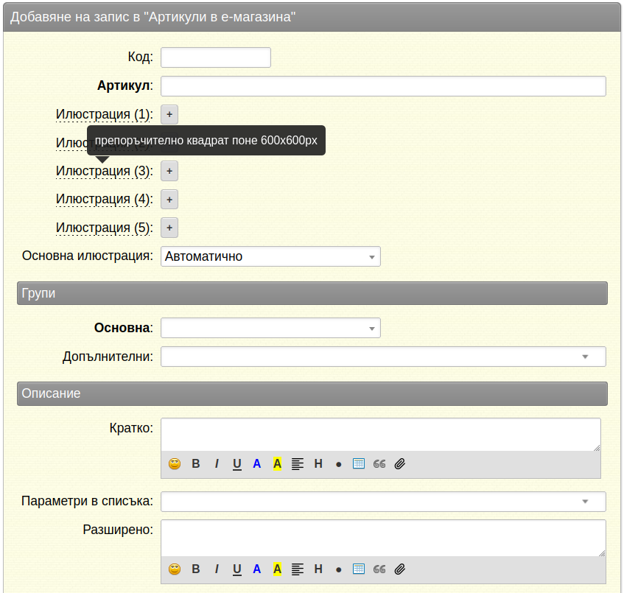Open Основна илюстрация dropdown
624x593 pixels.
[x=270, y=256]
